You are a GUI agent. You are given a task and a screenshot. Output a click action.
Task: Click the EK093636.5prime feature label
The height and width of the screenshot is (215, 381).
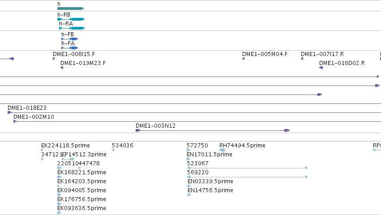point(81,208)
